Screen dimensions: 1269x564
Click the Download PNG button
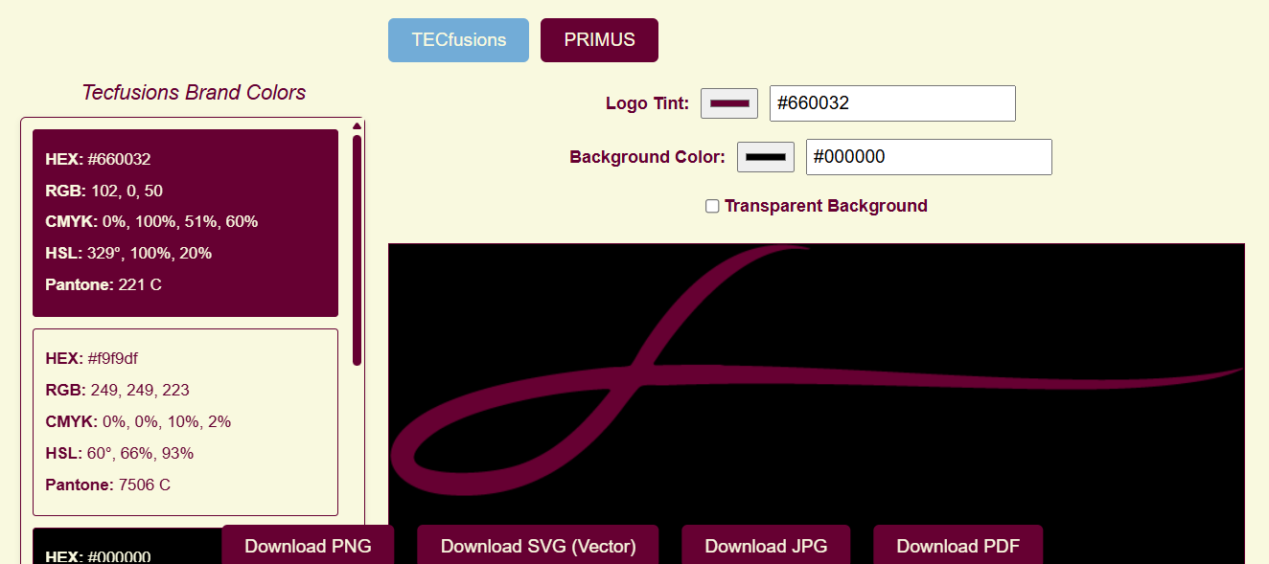pos(308,546)
